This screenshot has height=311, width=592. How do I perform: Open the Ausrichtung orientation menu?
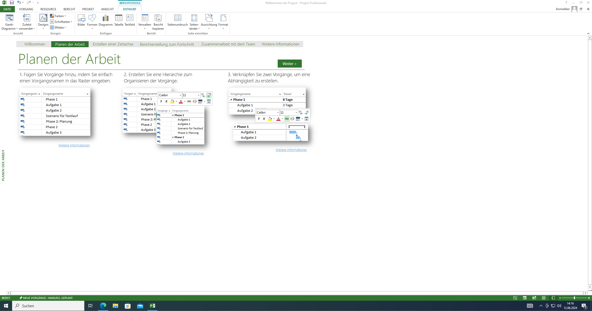pos(209,22)
